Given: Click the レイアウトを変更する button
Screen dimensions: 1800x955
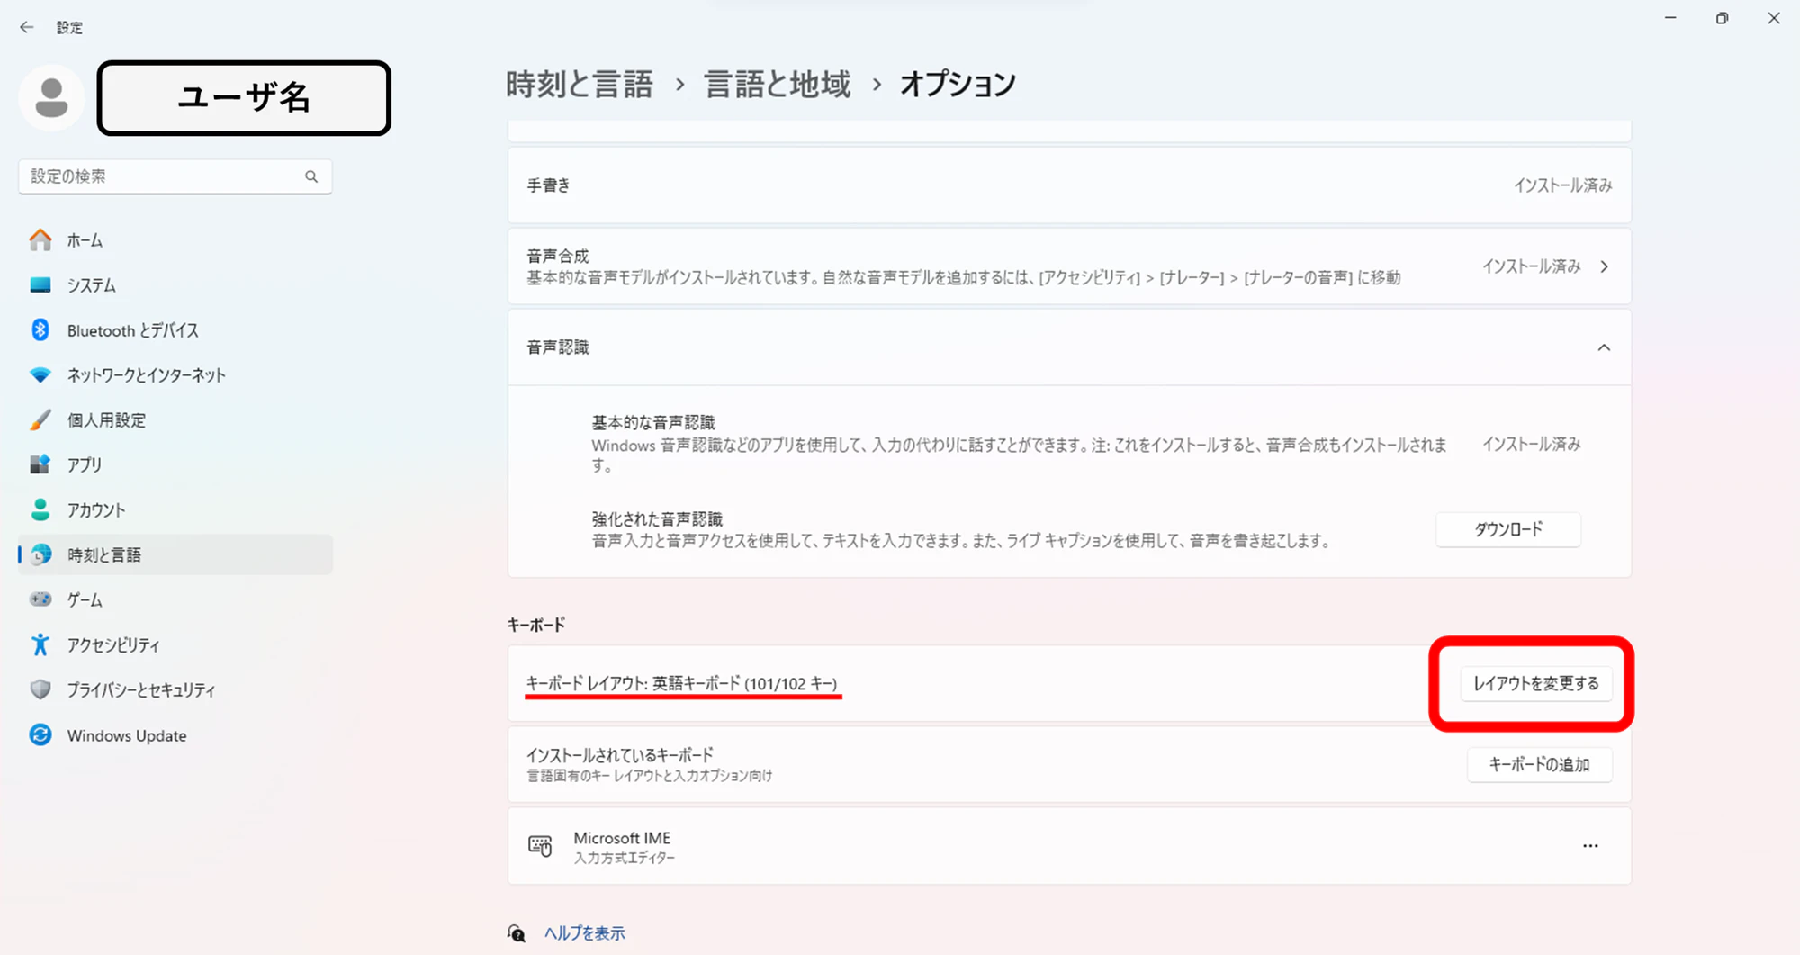Looking at the screenshot, I should 1535,684.
